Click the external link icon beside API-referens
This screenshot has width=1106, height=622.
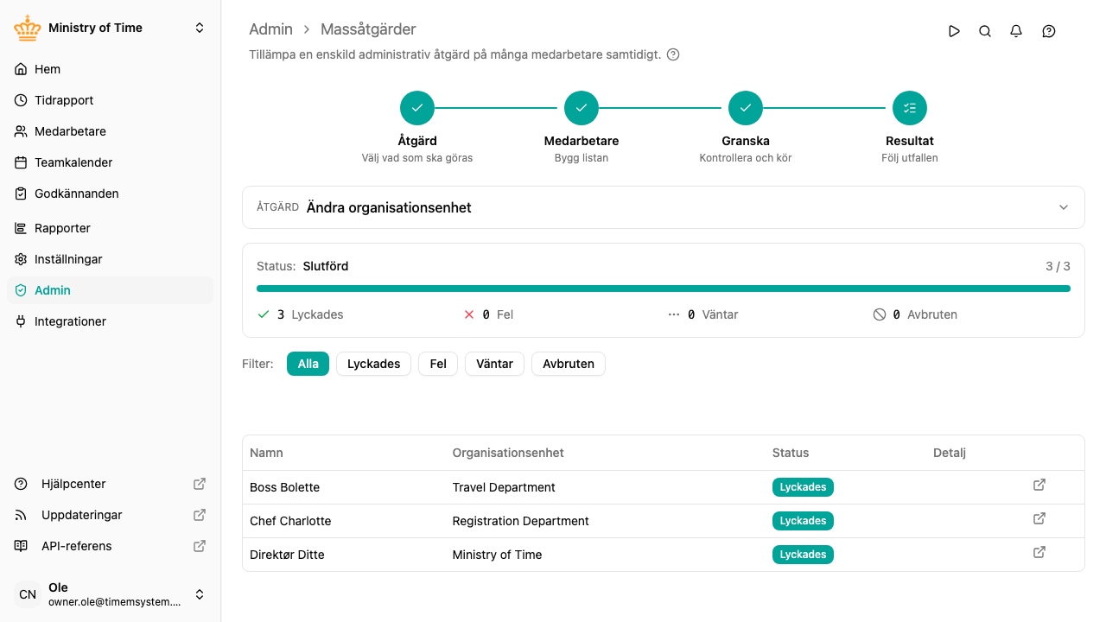click(200, 546)
